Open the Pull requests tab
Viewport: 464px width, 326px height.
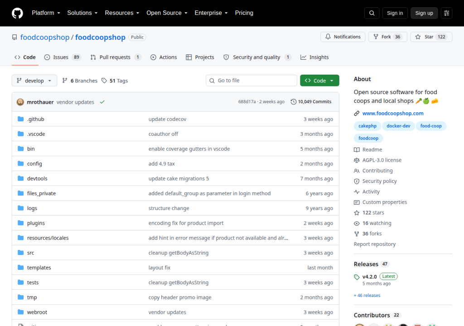coord(116,57)
